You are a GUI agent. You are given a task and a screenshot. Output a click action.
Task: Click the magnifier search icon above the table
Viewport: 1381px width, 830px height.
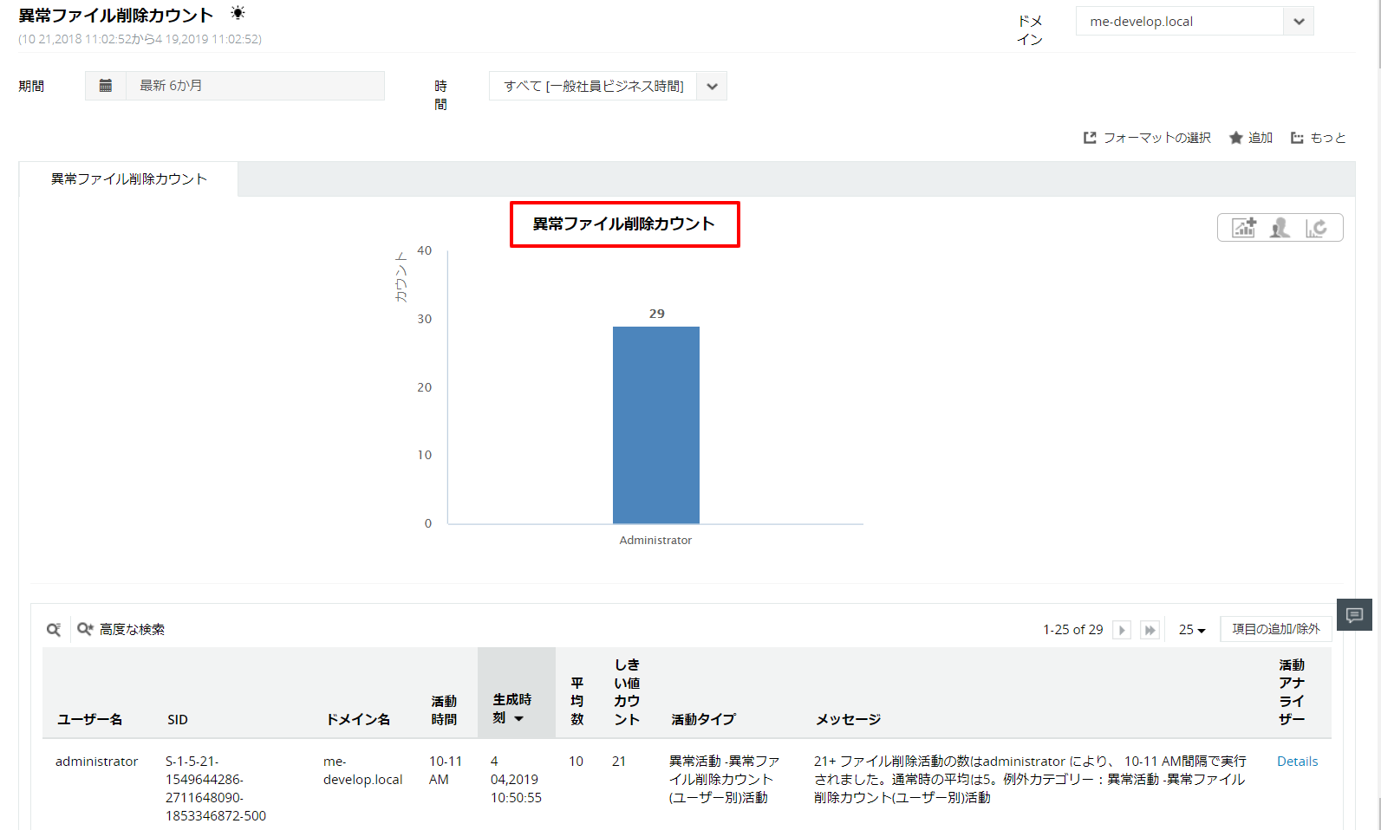point(54,630)
